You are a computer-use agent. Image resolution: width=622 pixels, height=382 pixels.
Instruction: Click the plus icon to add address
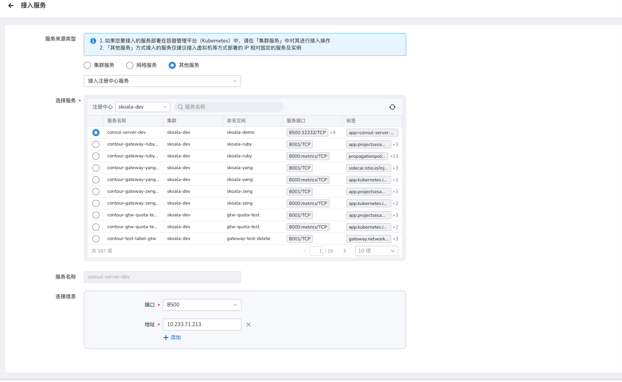point(166,338)
